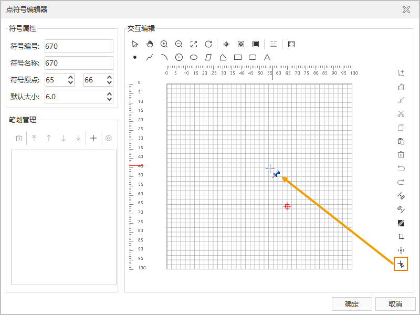Click the crosshair target icon in toolbar
This screenshot has width=420, height=315.
point(226,44)
